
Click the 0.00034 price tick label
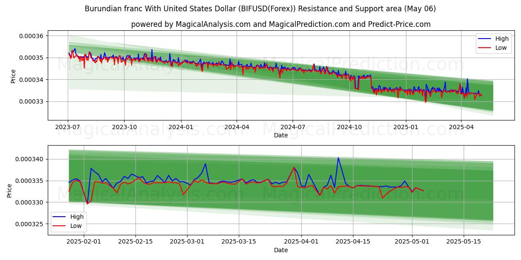pyautogui.click(x=31, y=80)
